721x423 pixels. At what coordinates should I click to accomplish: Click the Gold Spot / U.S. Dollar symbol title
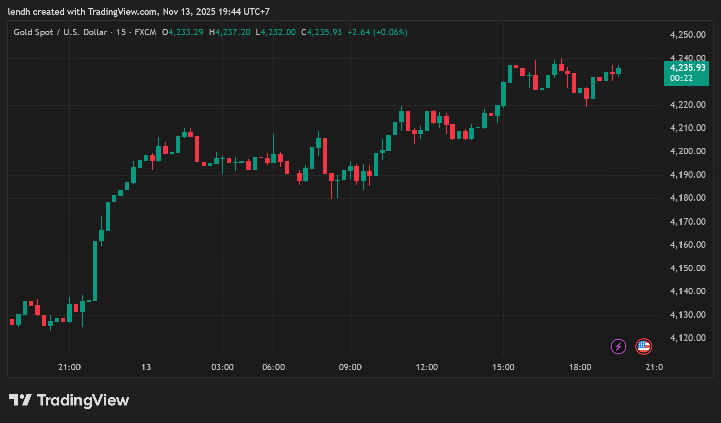pyautogui.click(x=60, y=32)
